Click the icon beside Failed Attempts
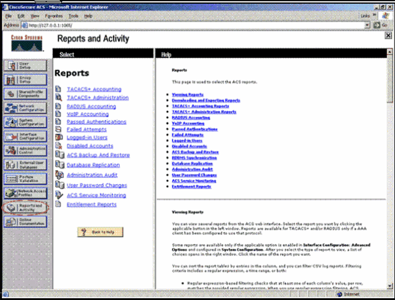395x300 pixels. tap(58, 129)
